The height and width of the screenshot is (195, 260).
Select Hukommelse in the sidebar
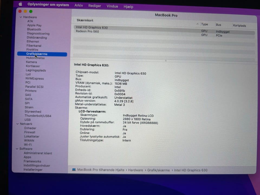coord(35,58)
